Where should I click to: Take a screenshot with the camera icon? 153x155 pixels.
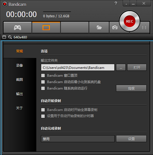tap(115, 27)
